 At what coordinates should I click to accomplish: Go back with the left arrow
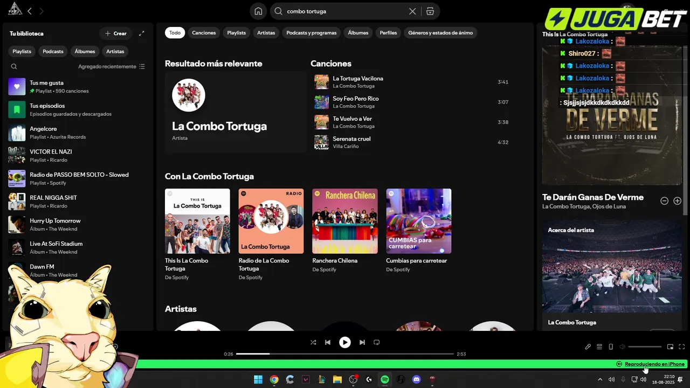pos(30,11)
